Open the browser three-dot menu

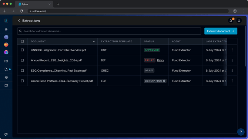[x=243, y=11]
